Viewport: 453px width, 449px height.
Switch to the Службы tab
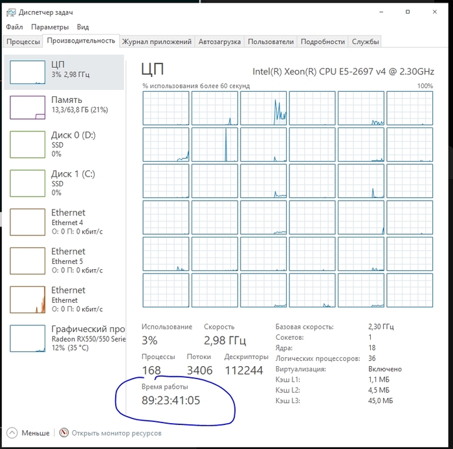point(365,41)
